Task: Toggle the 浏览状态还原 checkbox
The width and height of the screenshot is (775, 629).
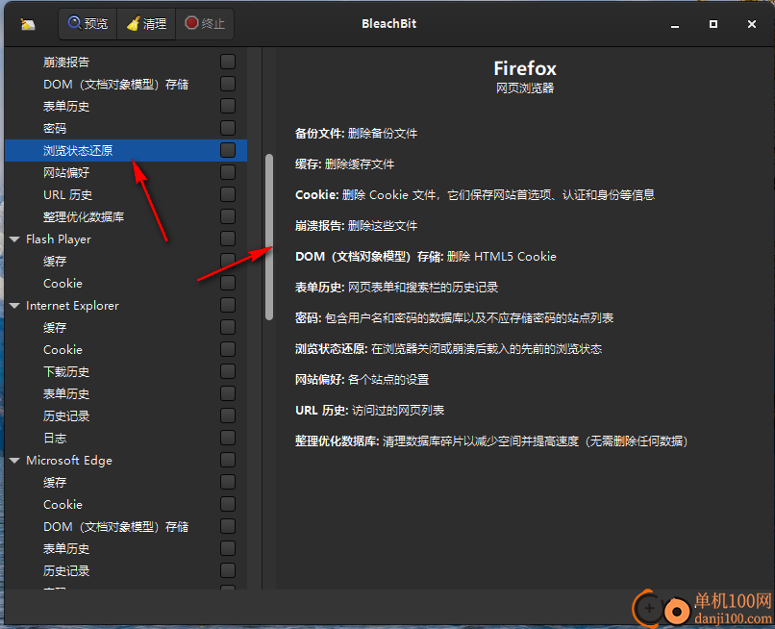Action: (228, 150)
